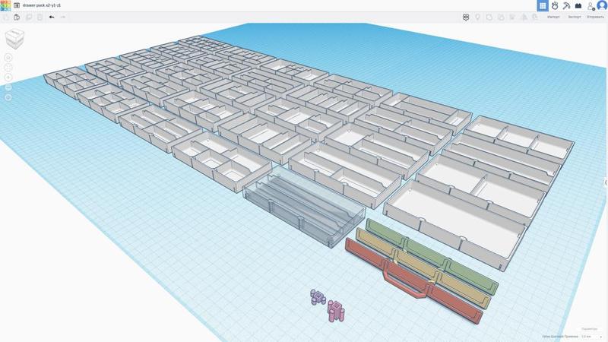Expand the collapsed right shapes panel
608x342 pixels.
click(606, 182)
